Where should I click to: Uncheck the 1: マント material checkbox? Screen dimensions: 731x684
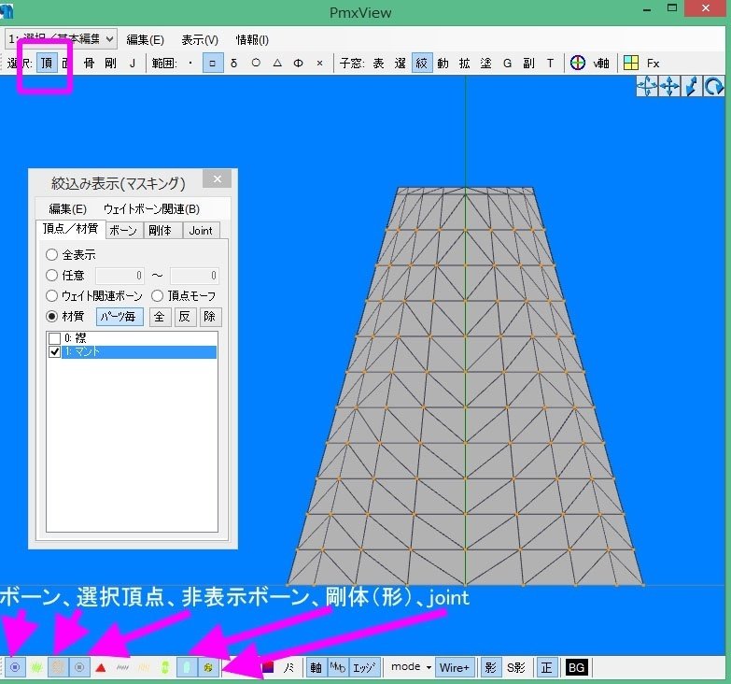[54, 351]
